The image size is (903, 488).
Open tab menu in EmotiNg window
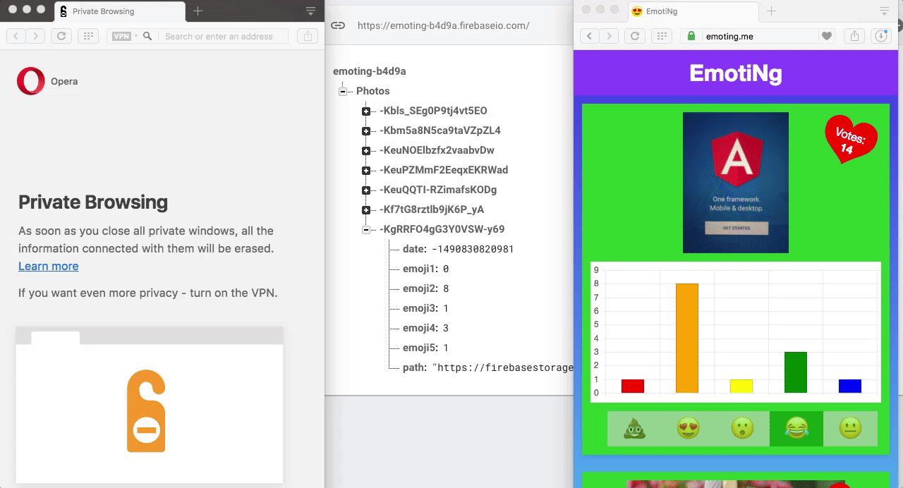tap(884, 11)
